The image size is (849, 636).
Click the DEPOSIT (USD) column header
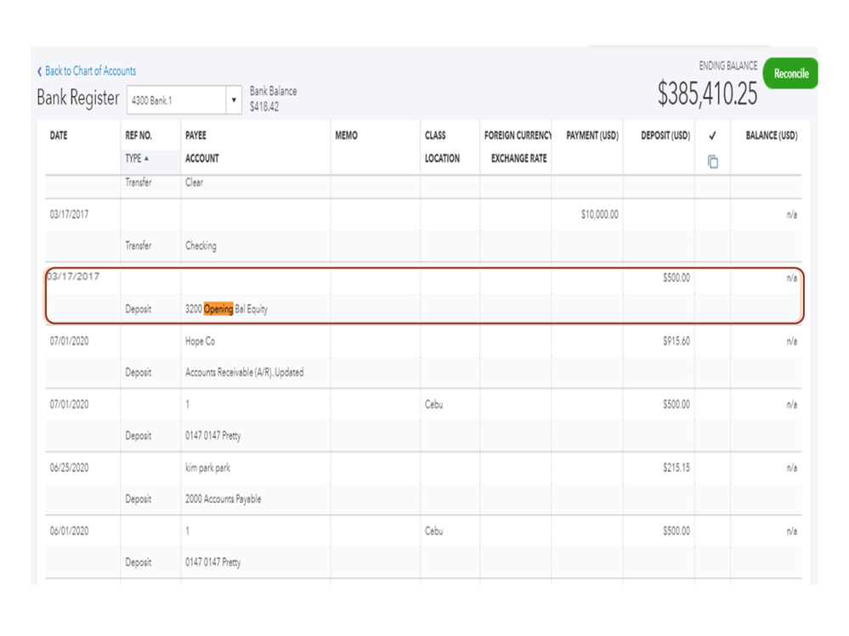[665, 136]
